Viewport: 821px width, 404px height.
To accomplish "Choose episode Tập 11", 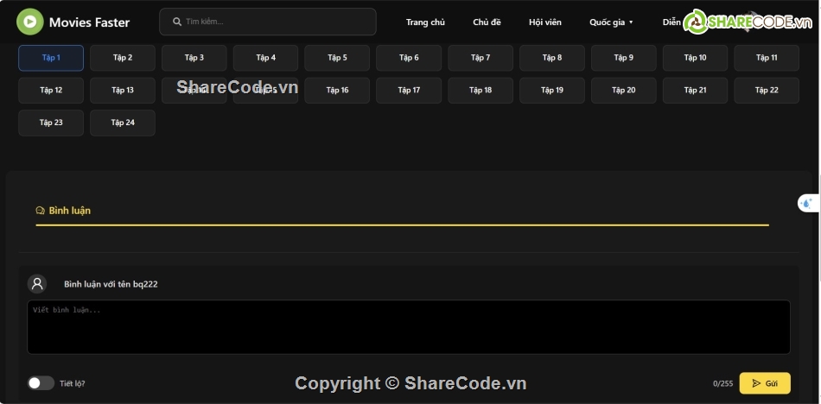I will tap(767, 58).
